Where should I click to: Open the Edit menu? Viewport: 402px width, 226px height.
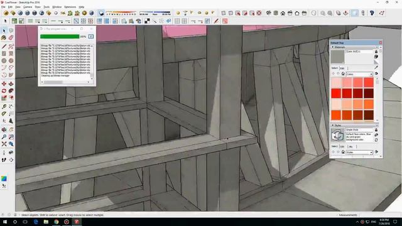[10, 7]
